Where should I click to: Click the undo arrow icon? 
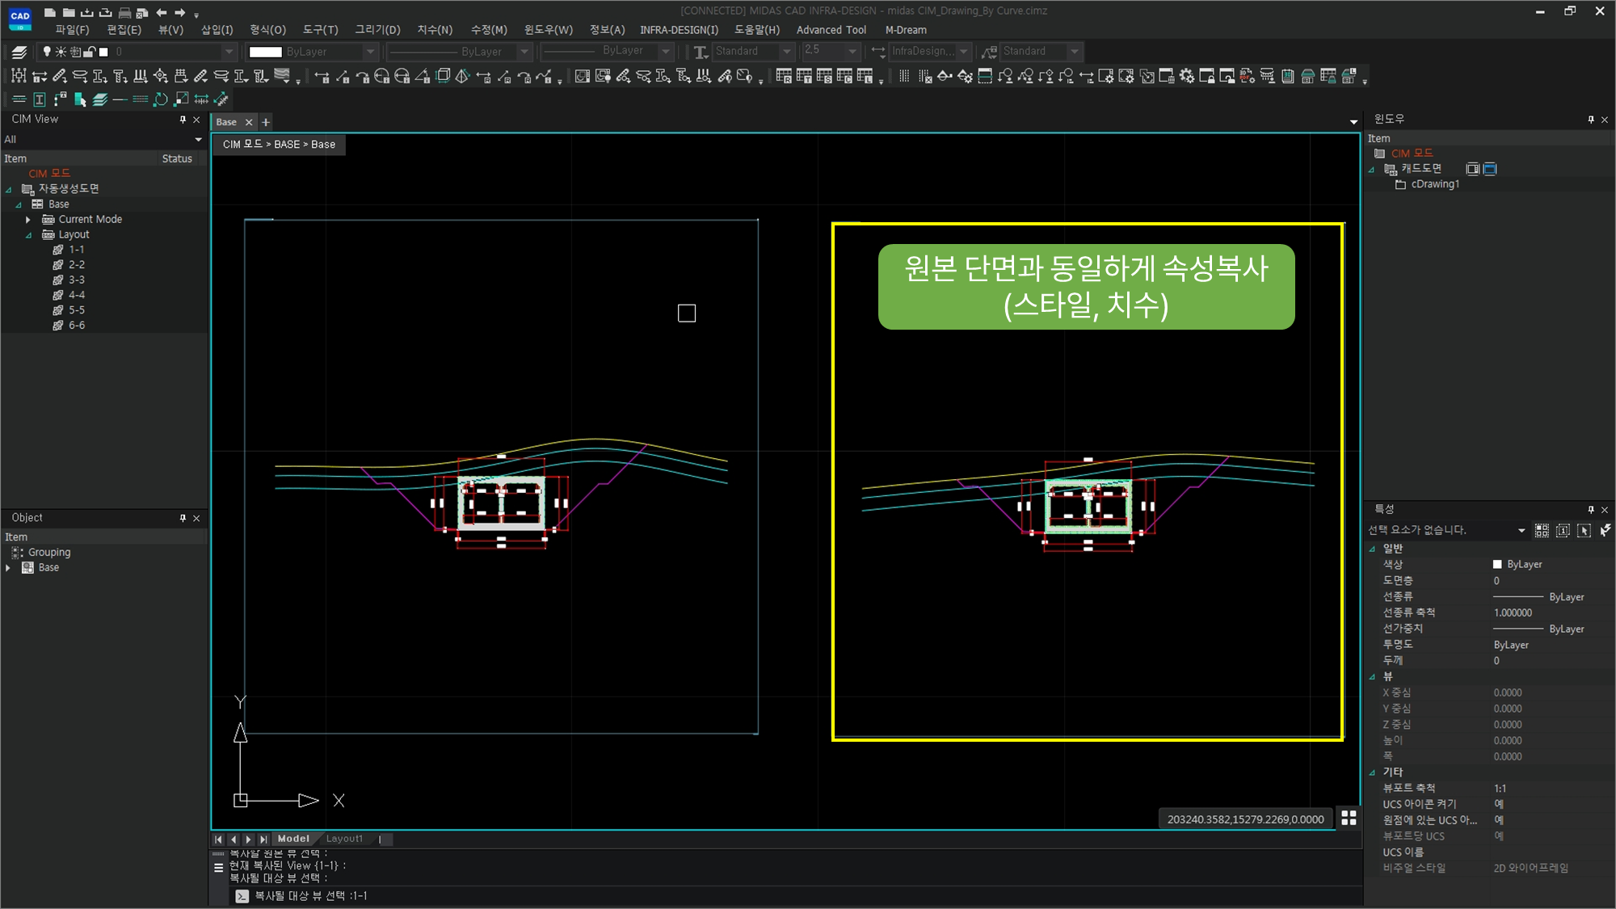click(161, 12)
